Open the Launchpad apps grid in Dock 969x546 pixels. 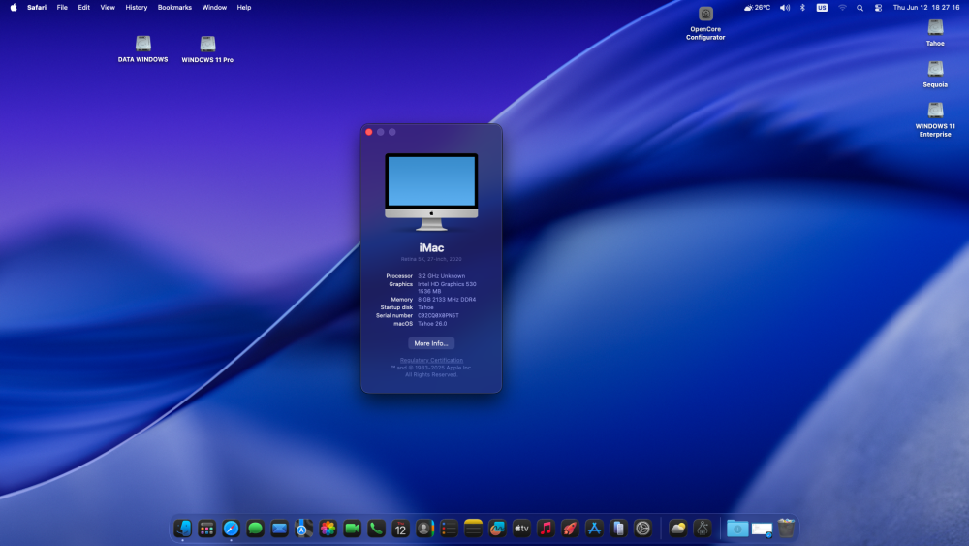206,529
